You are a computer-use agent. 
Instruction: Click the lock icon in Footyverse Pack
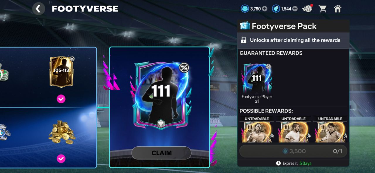tap(243, 40)
